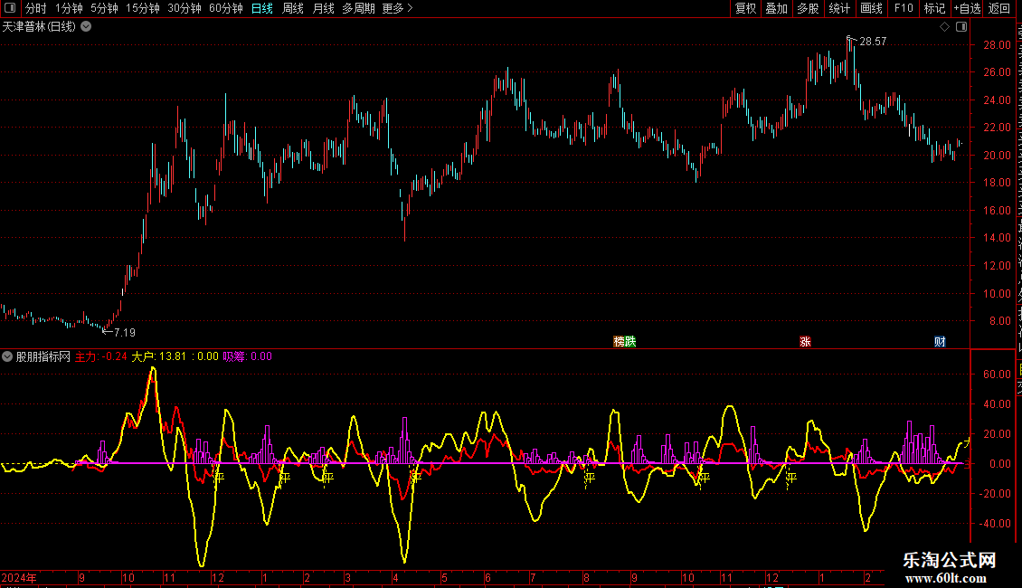Screen dimensions: 1022x588
Task: Click the panel layout icon at top-left
Action: (10, 8)
